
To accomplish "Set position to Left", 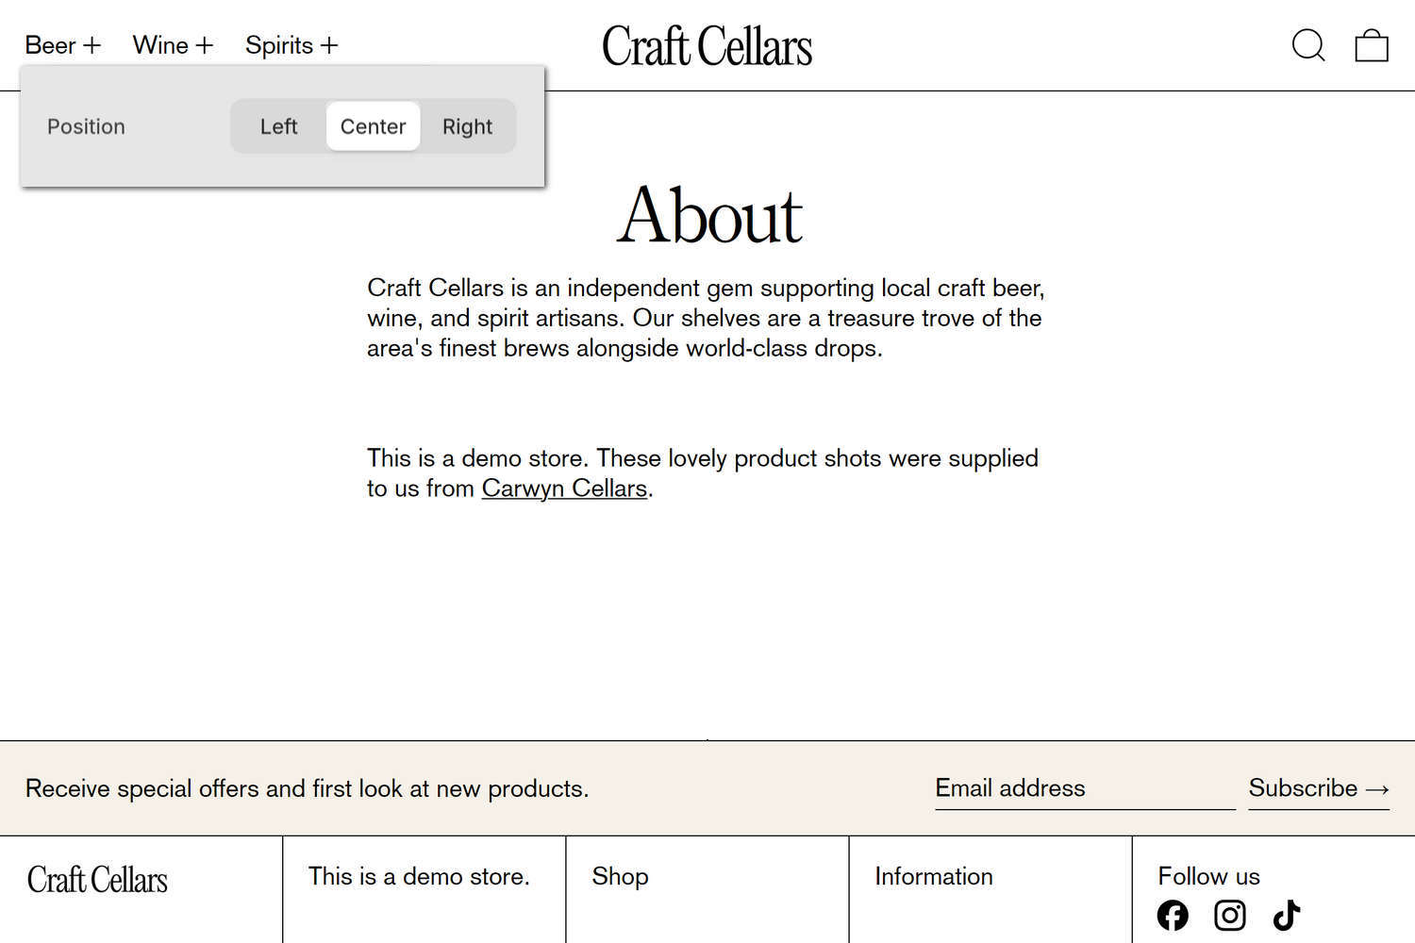I will click(x=278, y=125).
